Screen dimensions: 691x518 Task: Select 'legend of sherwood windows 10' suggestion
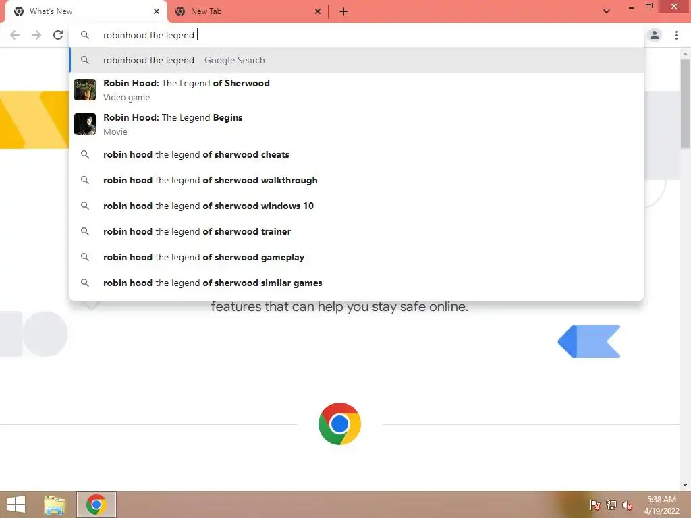[356, 206]
